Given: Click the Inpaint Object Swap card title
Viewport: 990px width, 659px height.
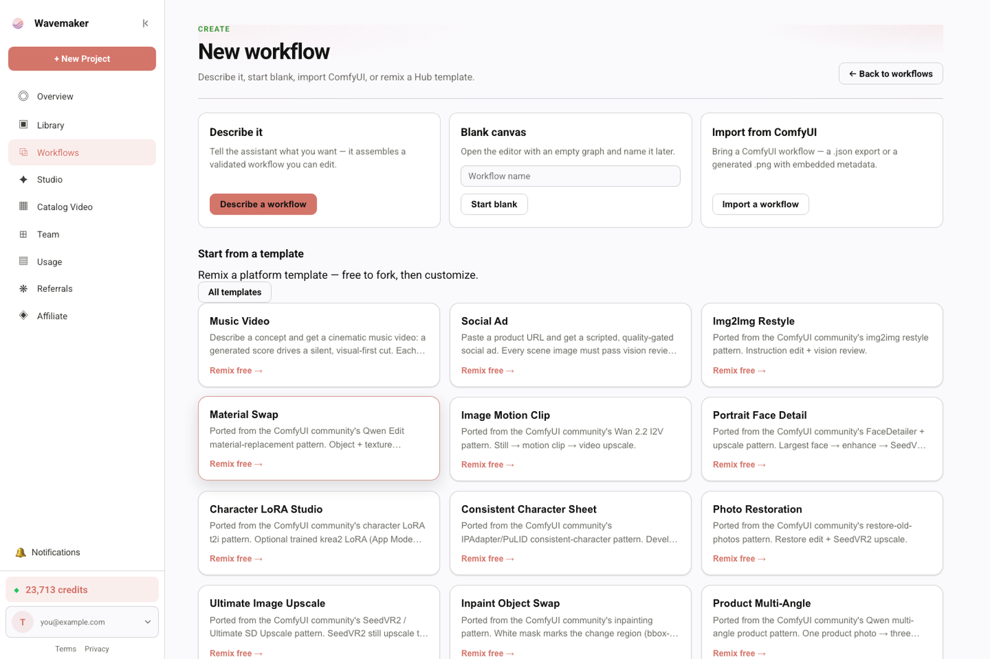Looking at the screenshot, I should point(510,603).
